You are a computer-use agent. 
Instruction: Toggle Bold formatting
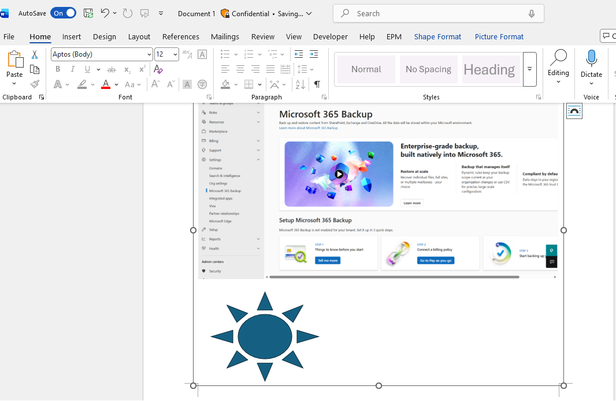click(58, 69)
